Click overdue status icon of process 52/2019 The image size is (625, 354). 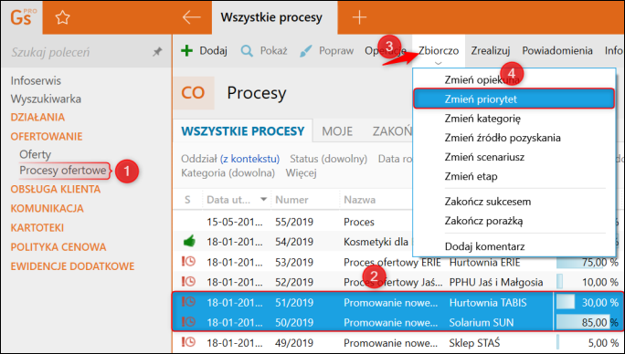[188, 282]
